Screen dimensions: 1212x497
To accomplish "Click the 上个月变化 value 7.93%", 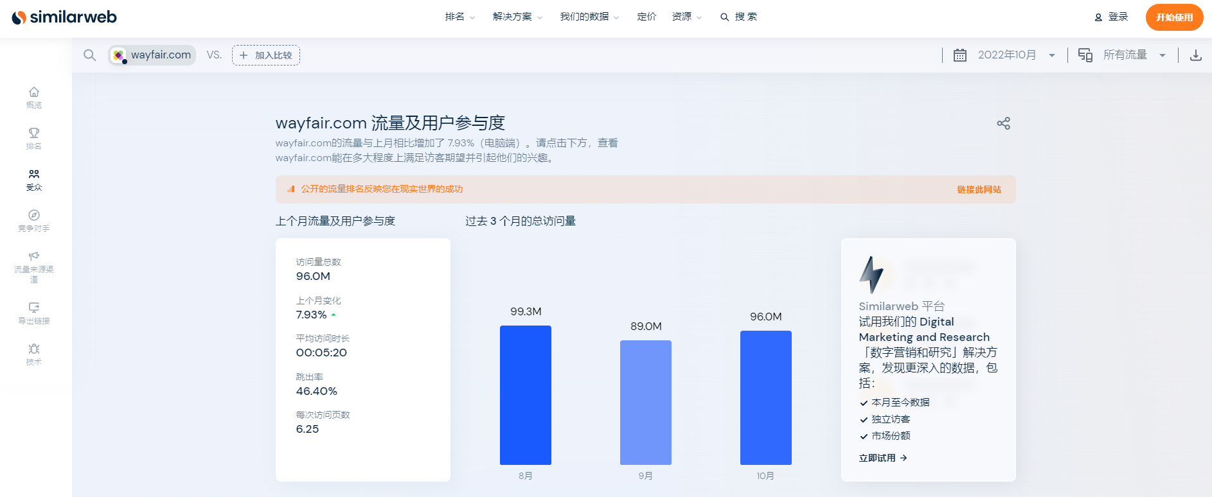I will pos(311,315).
